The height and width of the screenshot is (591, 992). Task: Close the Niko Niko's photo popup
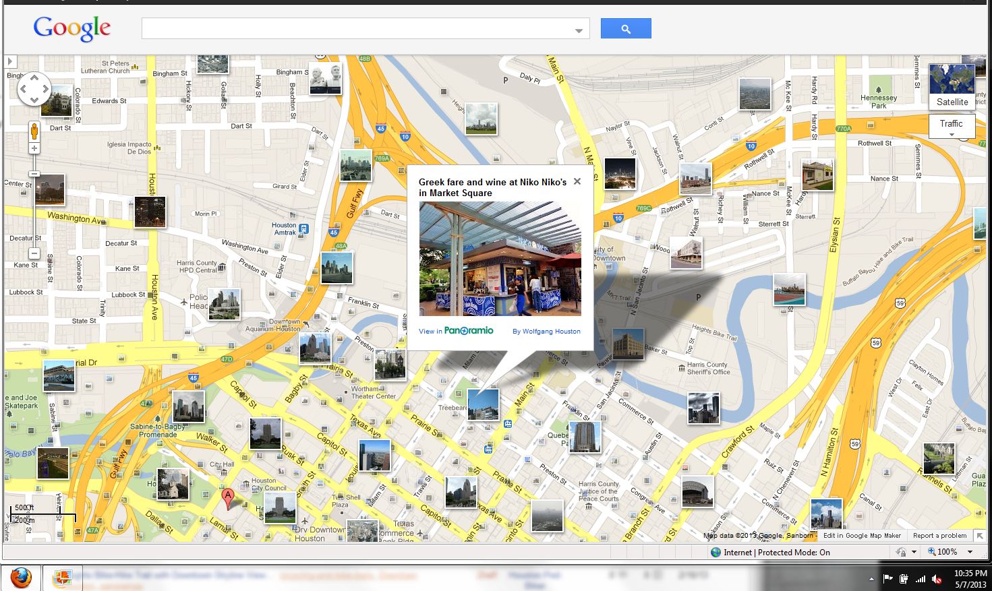click(x=577, y=181)
